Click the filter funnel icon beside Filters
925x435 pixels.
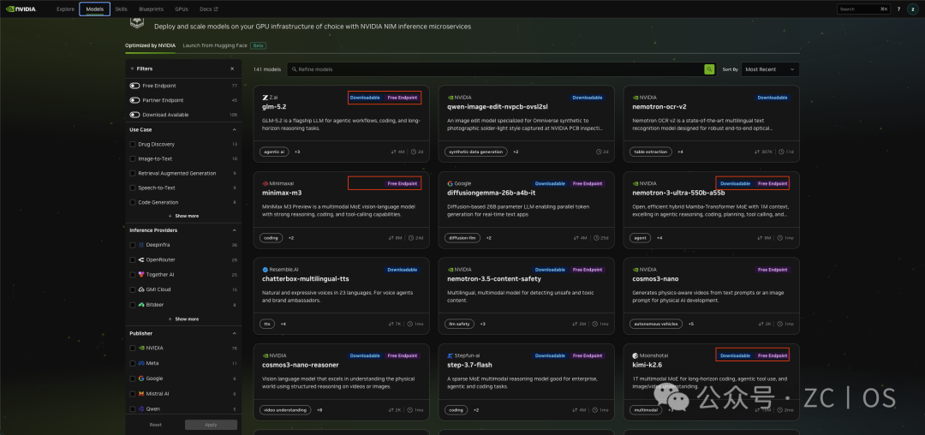(132, 69)
